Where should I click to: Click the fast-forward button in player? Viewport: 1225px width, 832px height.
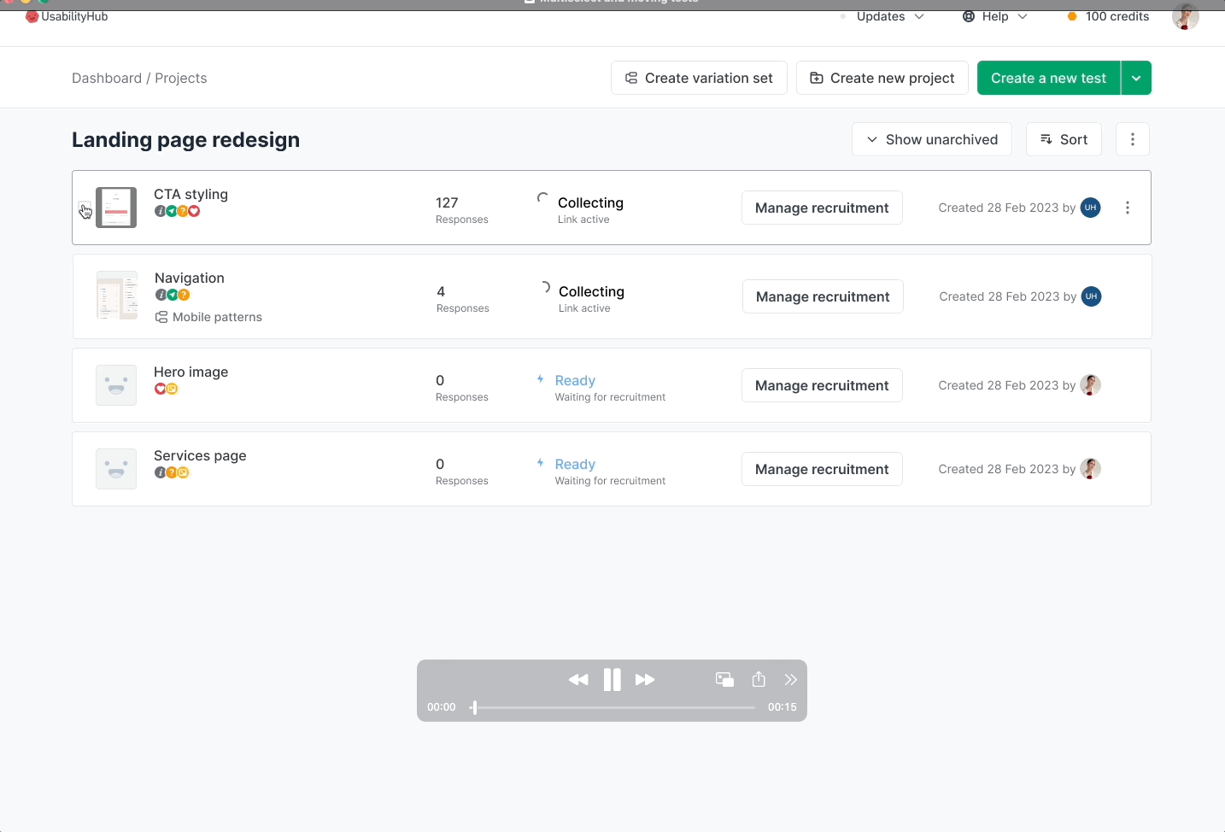point(645,680)
